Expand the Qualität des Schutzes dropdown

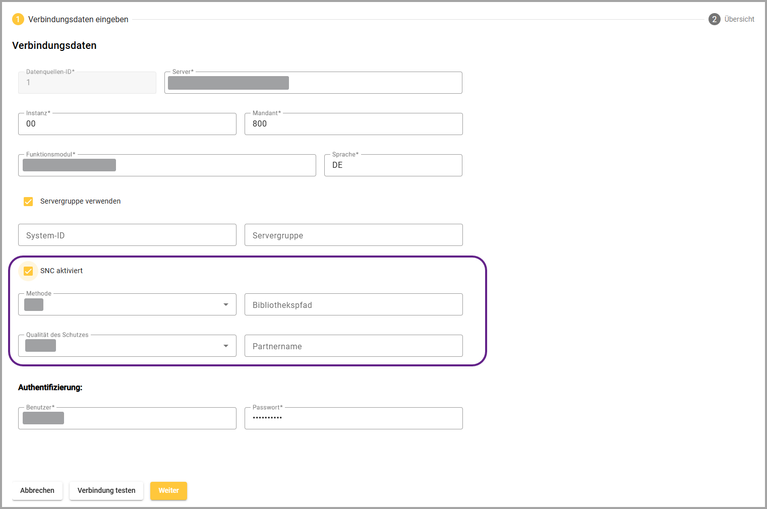coord(226,346)
